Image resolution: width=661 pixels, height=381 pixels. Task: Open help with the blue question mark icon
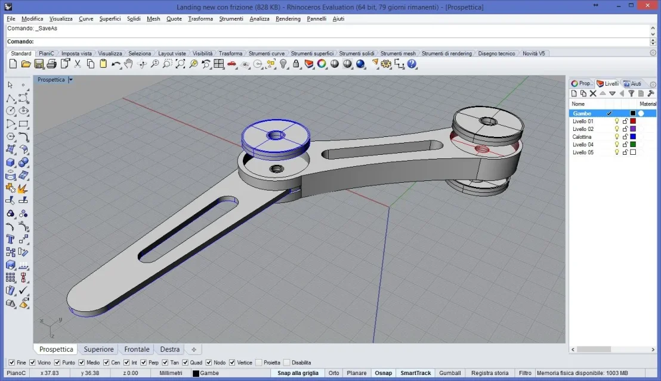(x=412, y=64)
